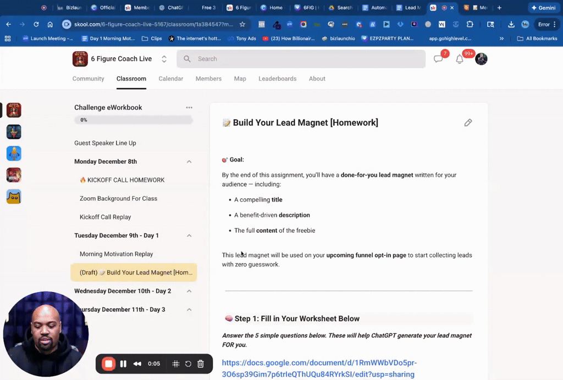Open the effects grid on the recording toolbar
The height and width of the screenshot is (380, 563).
point(175,364)
